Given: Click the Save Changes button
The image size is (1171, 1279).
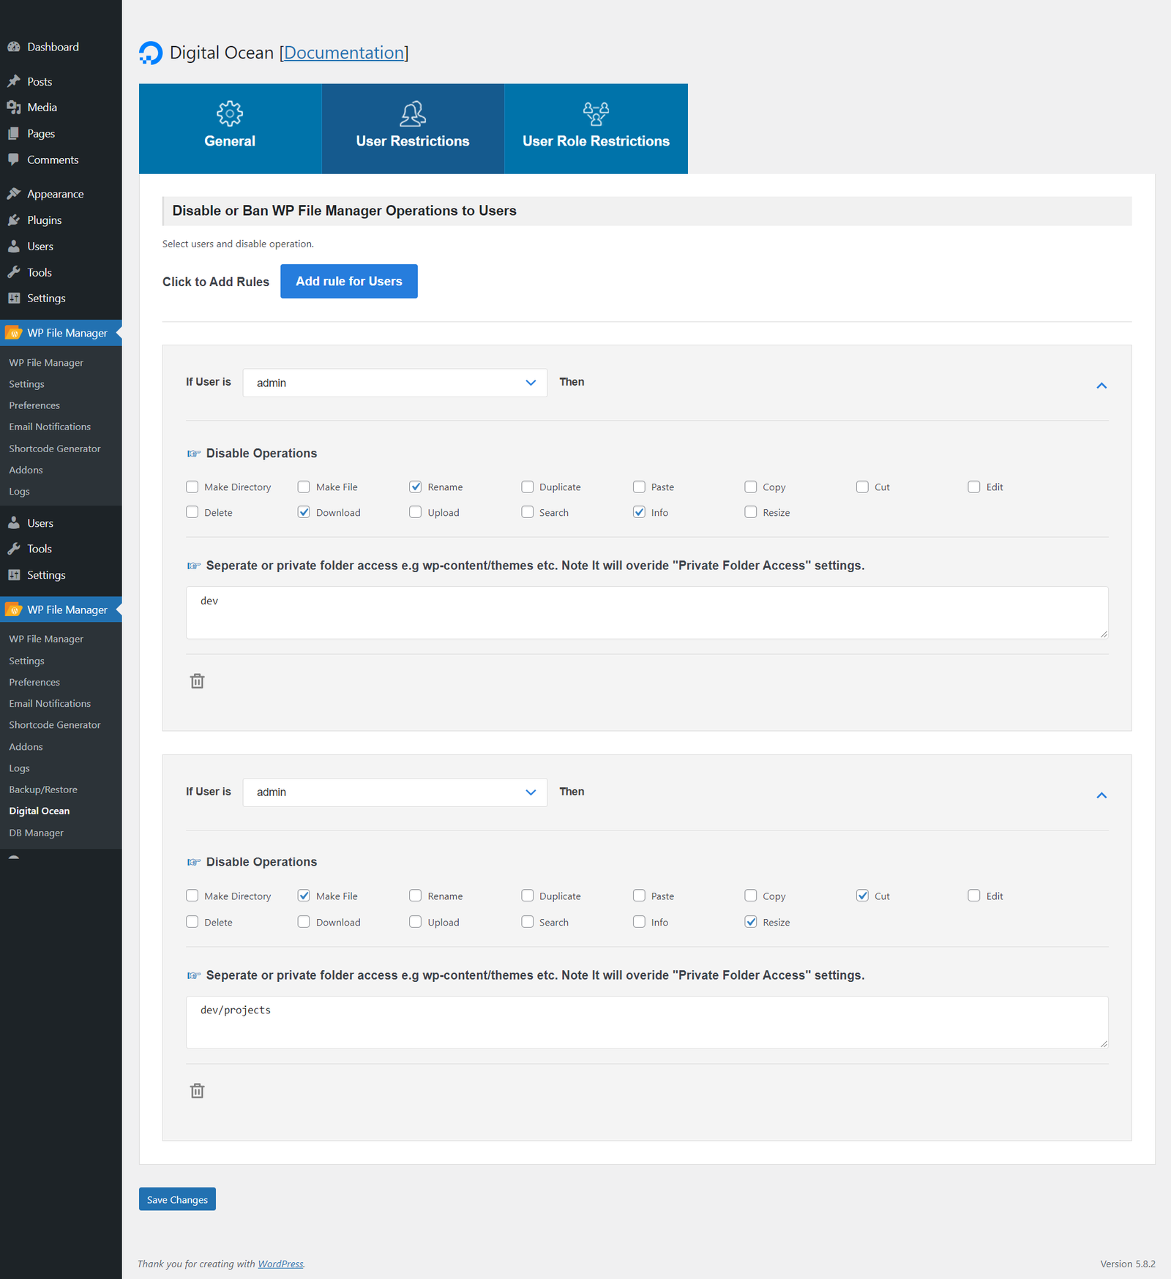Looking at the screenshot, I should click(177, 1199).
